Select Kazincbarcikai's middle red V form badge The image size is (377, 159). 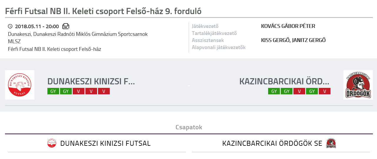pos(299,91)
